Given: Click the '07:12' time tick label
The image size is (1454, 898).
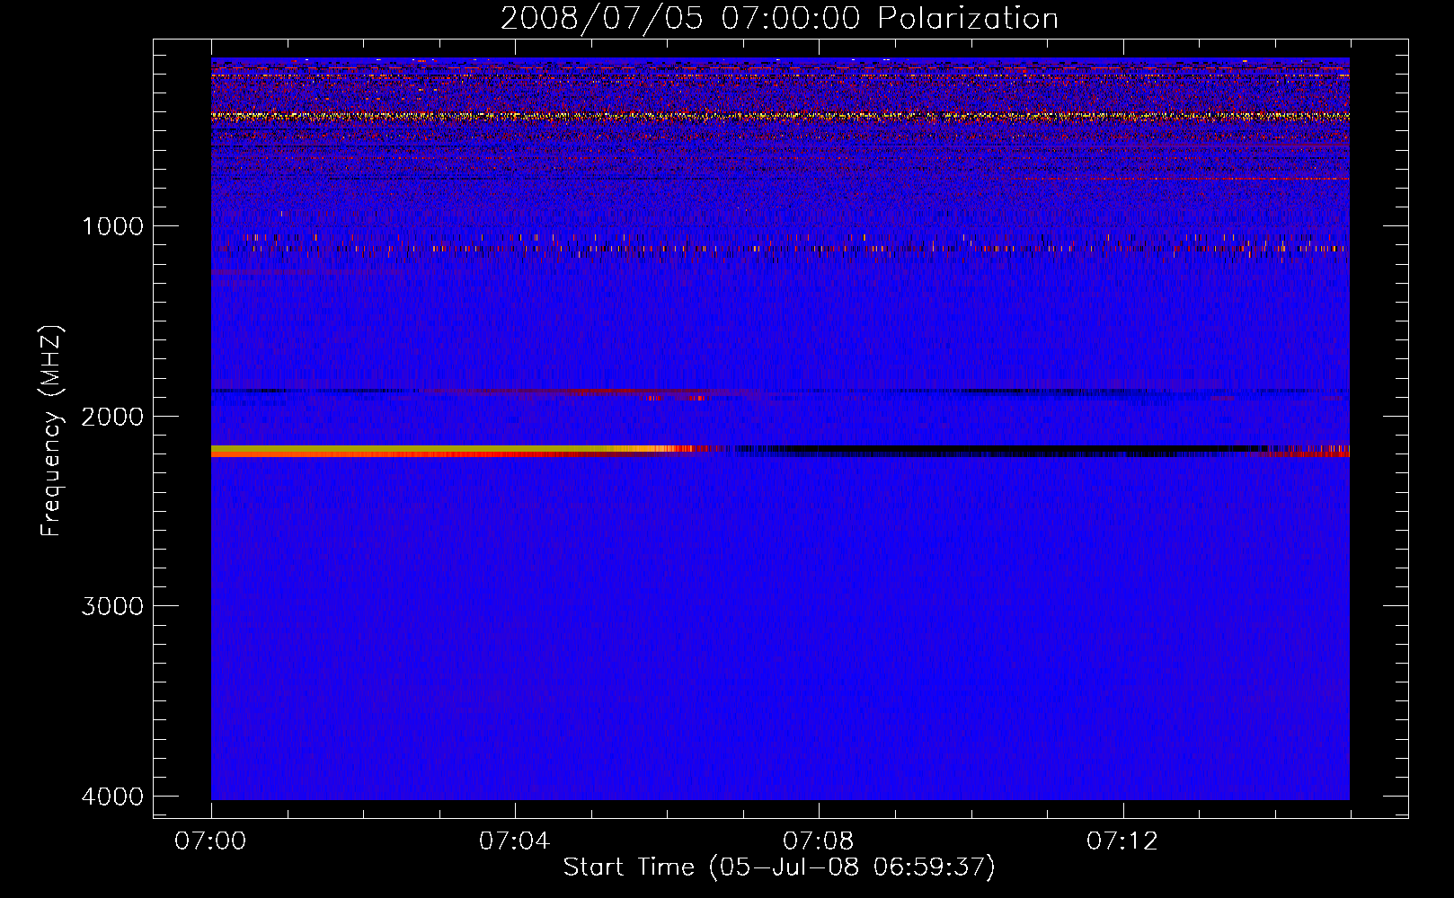Looking at the screenshot, I should pyautogui.click(x=1122, y=841).
